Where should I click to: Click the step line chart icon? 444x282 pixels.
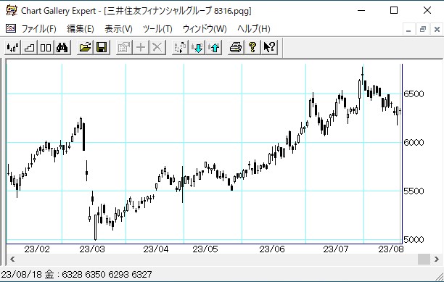point(29,47)
